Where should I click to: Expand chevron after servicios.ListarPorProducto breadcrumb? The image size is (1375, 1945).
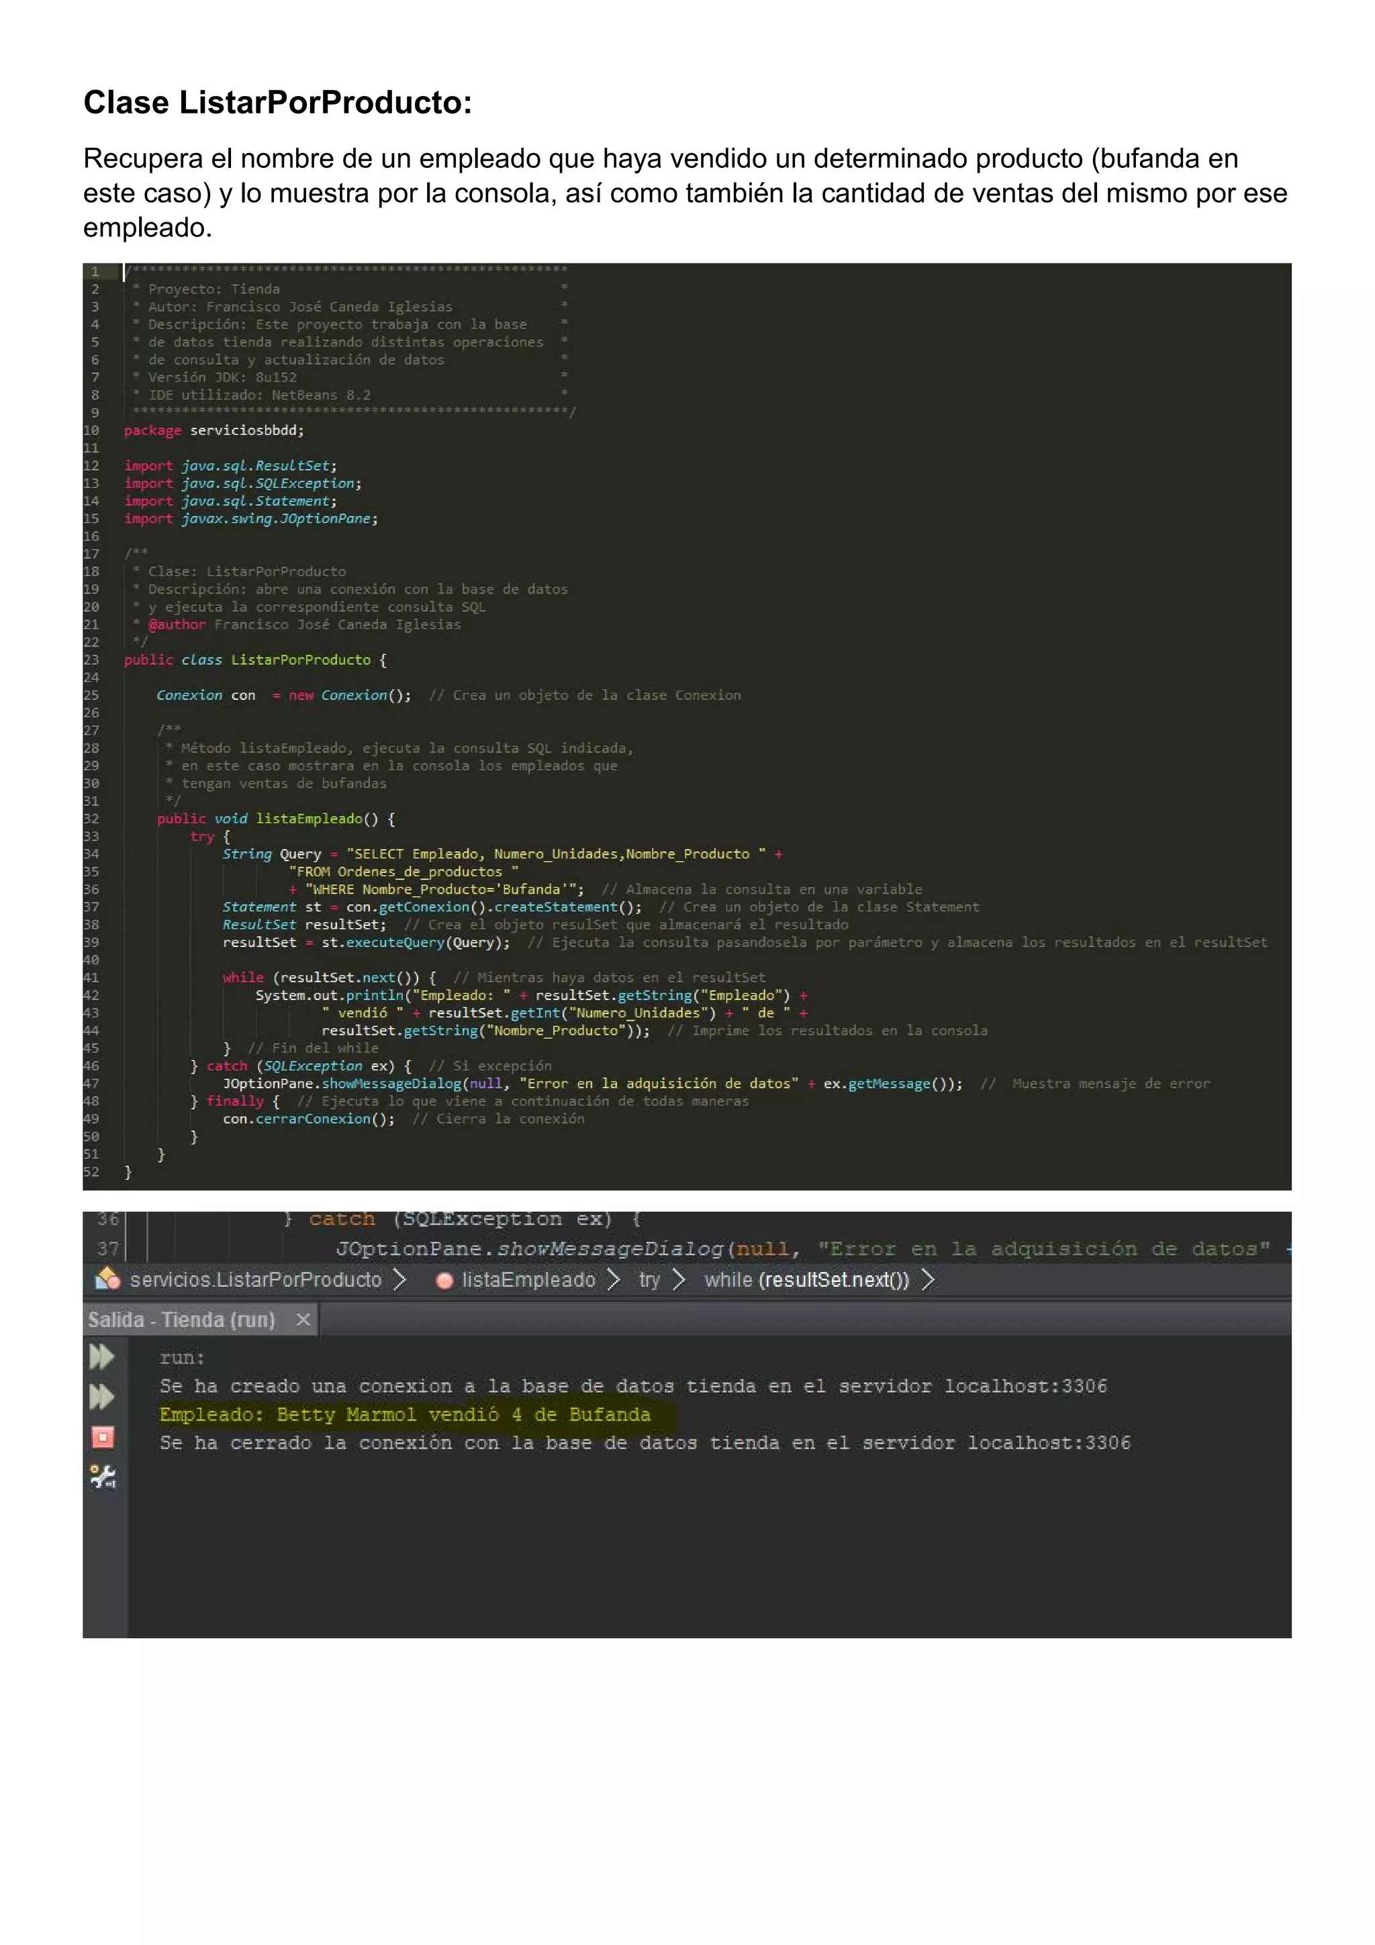pos(400,1279)
